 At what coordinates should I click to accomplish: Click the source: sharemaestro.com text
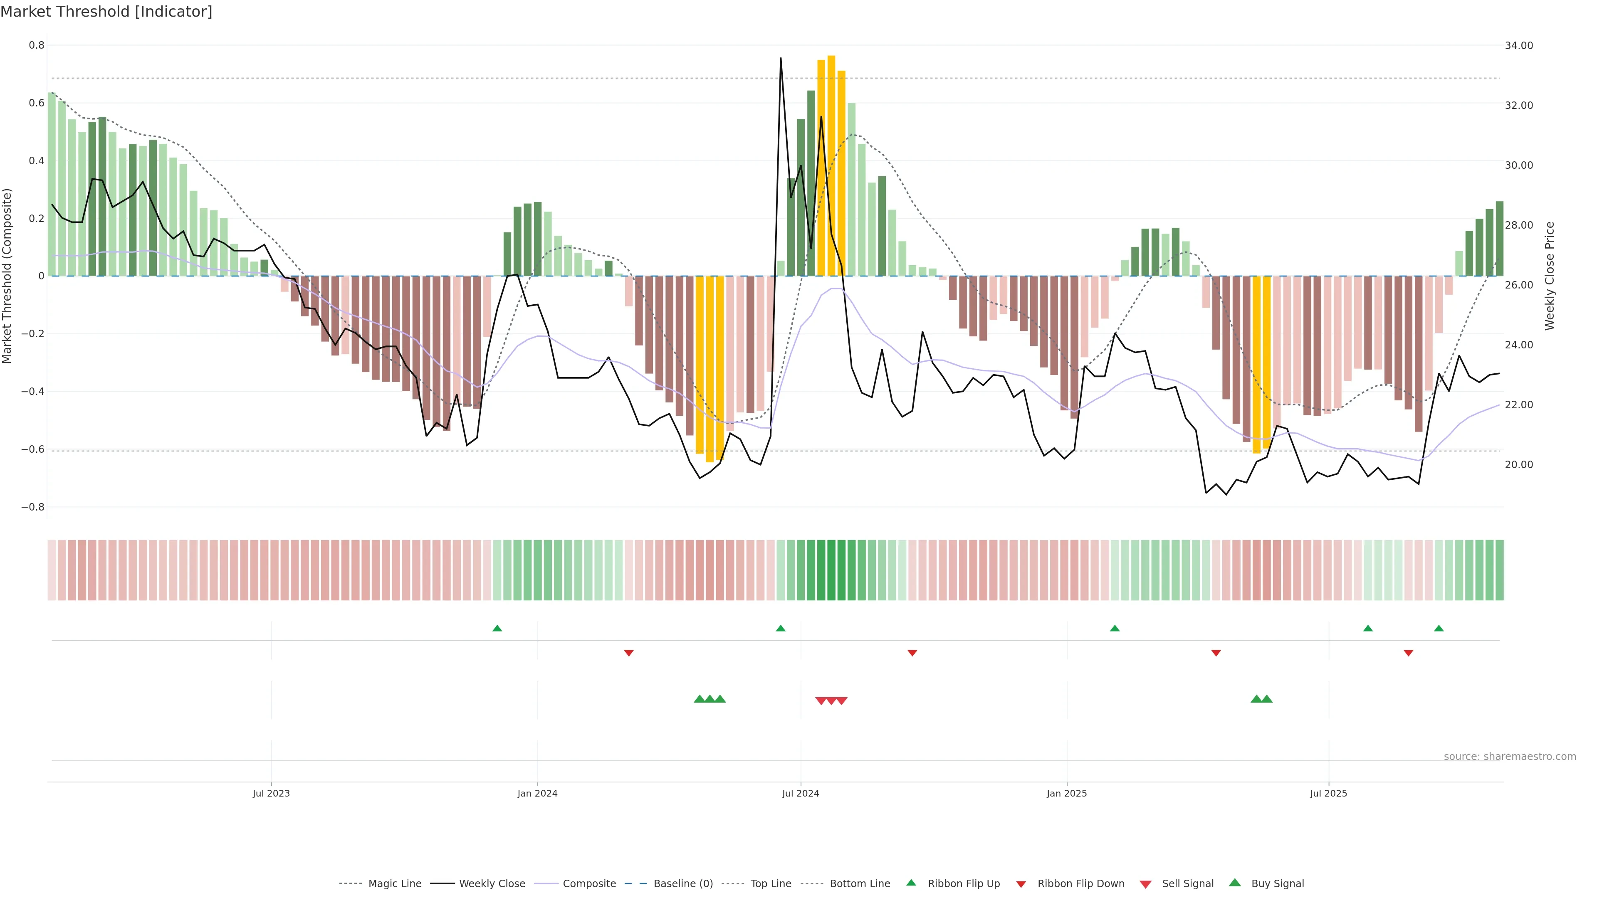click(x=1510, y=756)
